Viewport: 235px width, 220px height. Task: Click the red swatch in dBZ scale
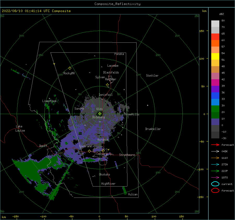[215, 37]
